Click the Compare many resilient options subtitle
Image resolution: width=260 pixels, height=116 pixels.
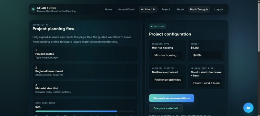coord(53,92)
